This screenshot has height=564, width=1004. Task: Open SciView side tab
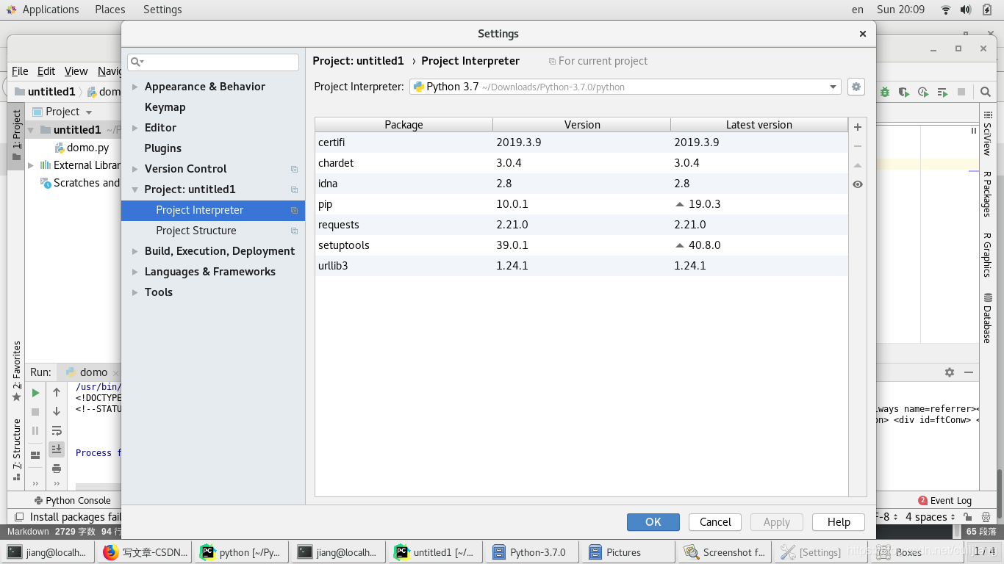click(x=987, y=133)
